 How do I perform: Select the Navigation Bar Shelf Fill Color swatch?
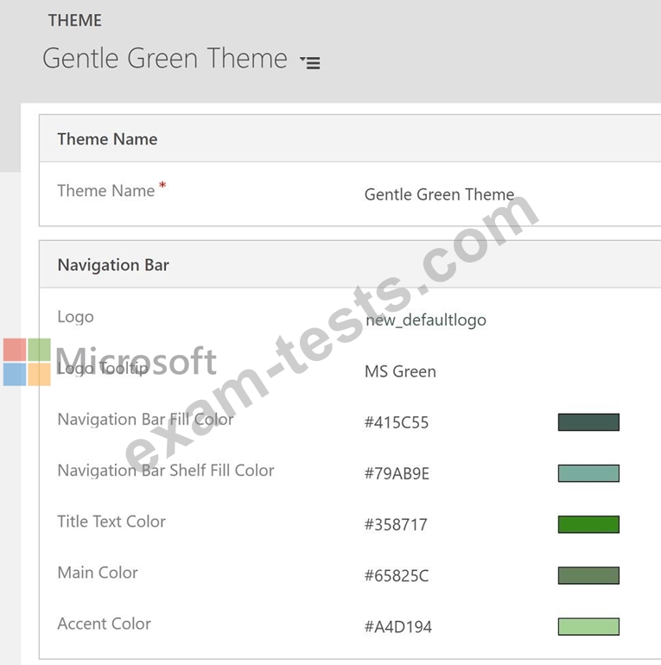click(588, 473)
